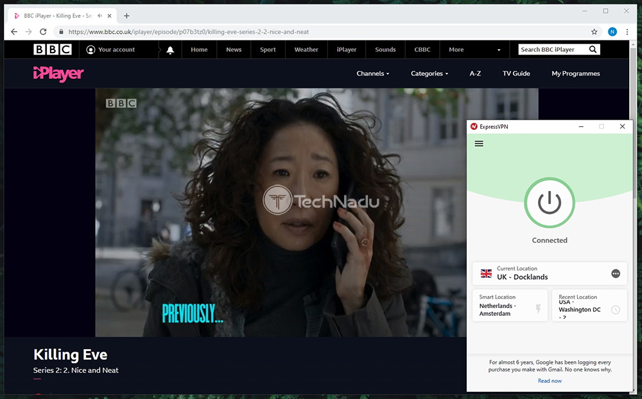This screenshot has height=399, width=642.
Task: Open the TV Guide link
Action: coord(516,74)
